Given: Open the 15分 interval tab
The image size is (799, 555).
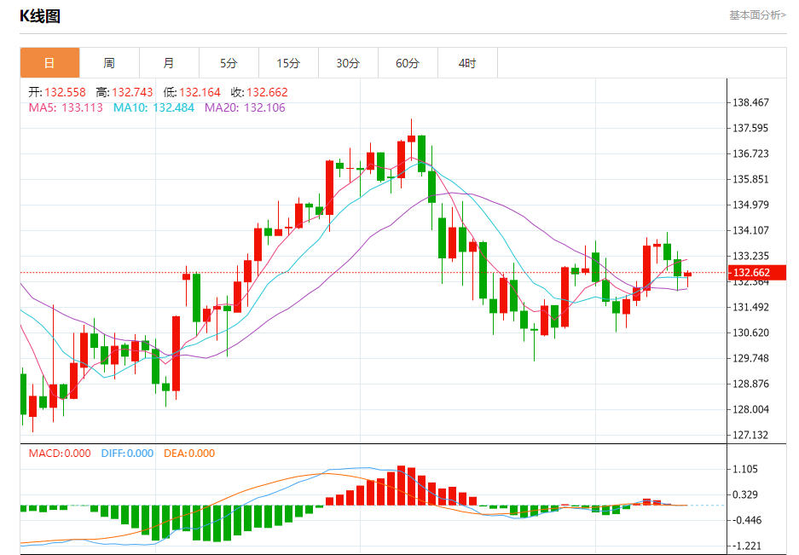Looking at the screenshot, I should click(288, 63).
